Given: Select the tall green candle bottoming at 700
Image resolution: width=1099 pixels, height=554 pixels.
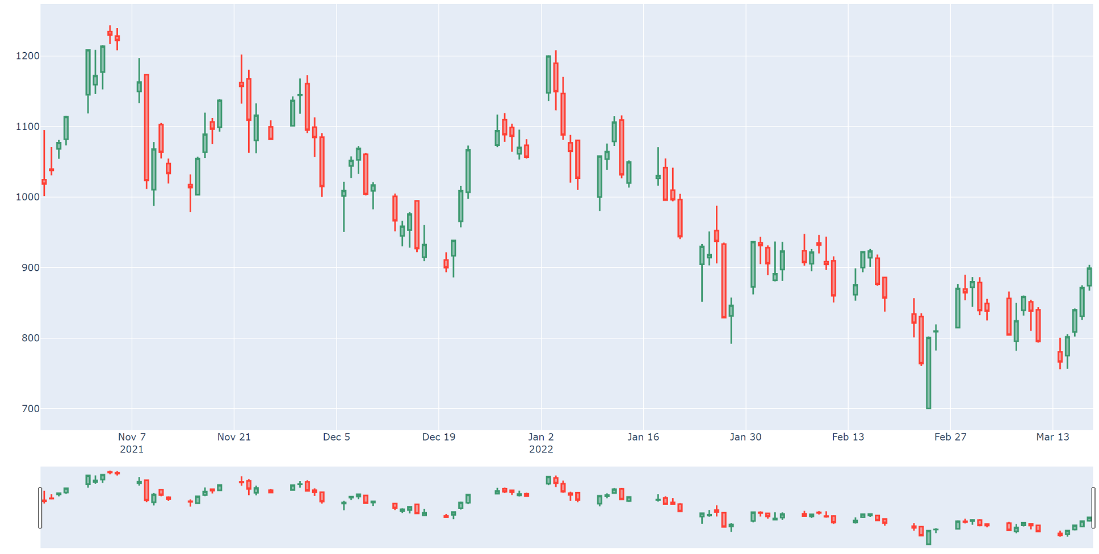Looking at the screenshot, I should point(929,373).
